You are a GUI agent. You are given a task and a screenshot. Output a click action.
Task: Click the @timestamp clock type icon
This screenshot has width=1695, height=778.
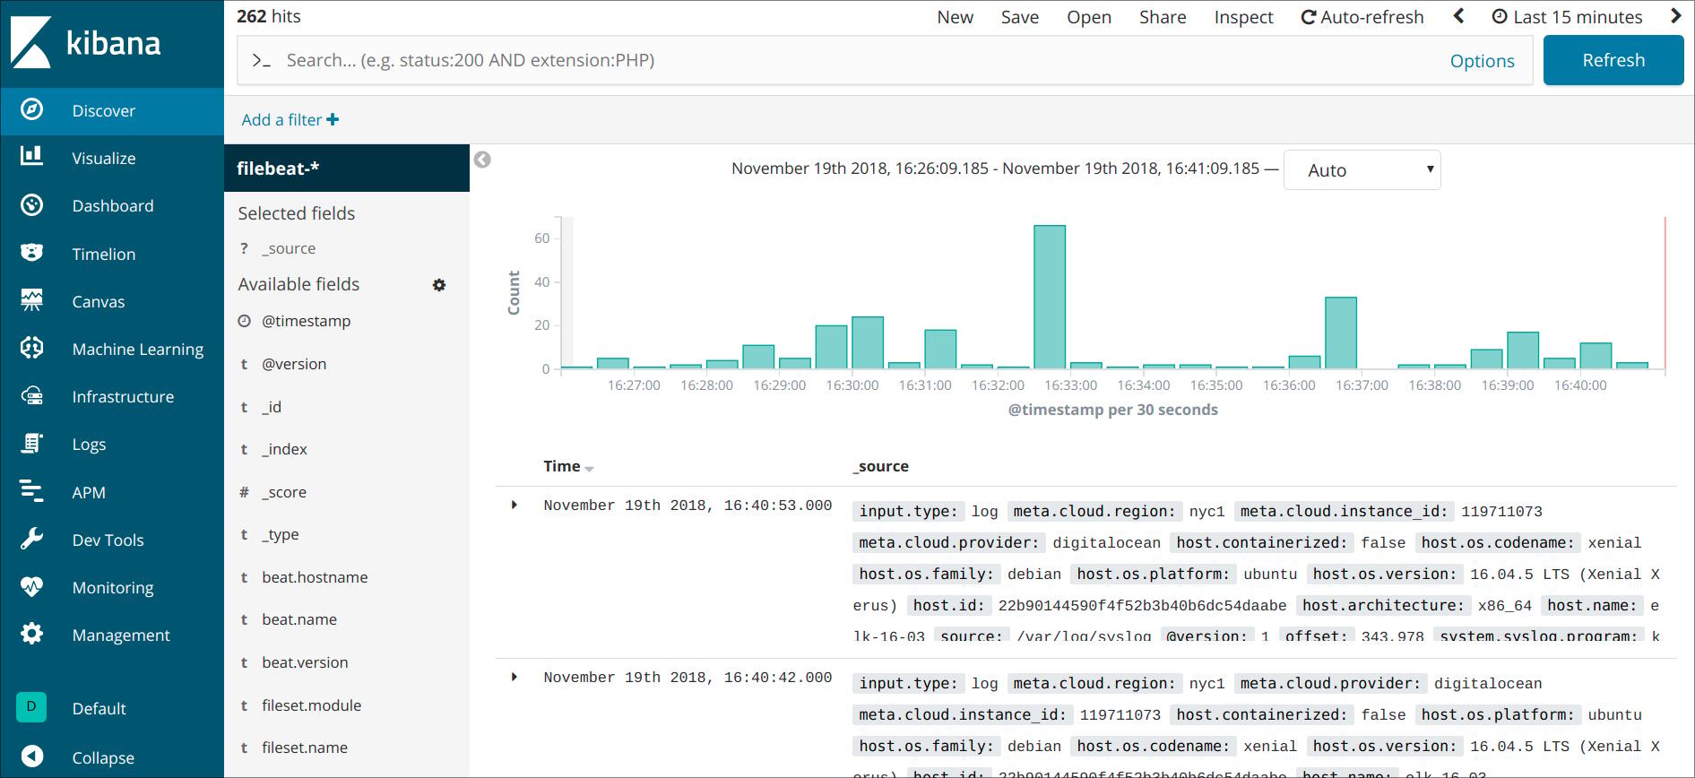244,321
